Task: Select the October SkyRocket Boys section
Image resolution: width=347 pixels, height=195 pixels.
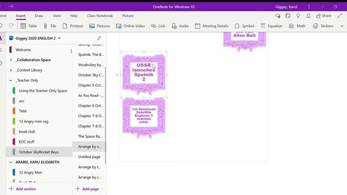Action: click(x=39, y=152)
